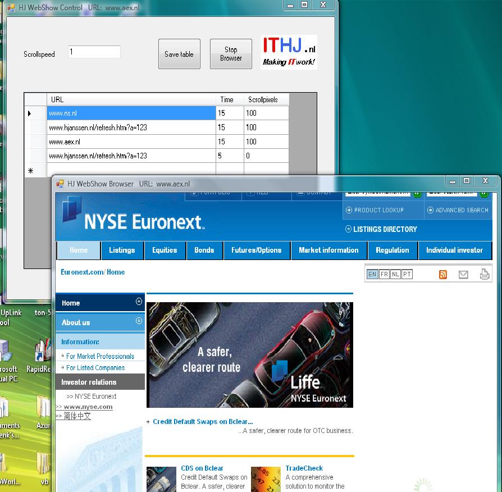Click the >> NYSE Euronext investor relations link

(91, 396)
